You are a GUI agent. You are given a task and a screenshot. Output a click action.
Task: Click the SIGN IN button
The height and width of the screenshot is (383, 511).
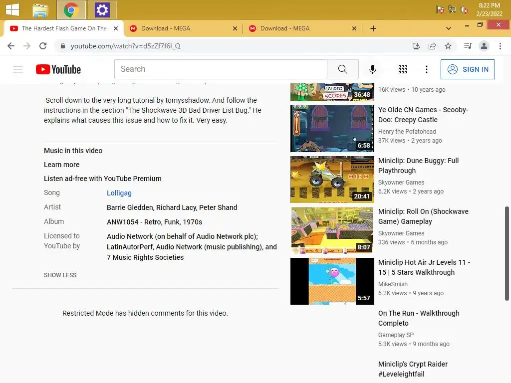pos(468,69)
